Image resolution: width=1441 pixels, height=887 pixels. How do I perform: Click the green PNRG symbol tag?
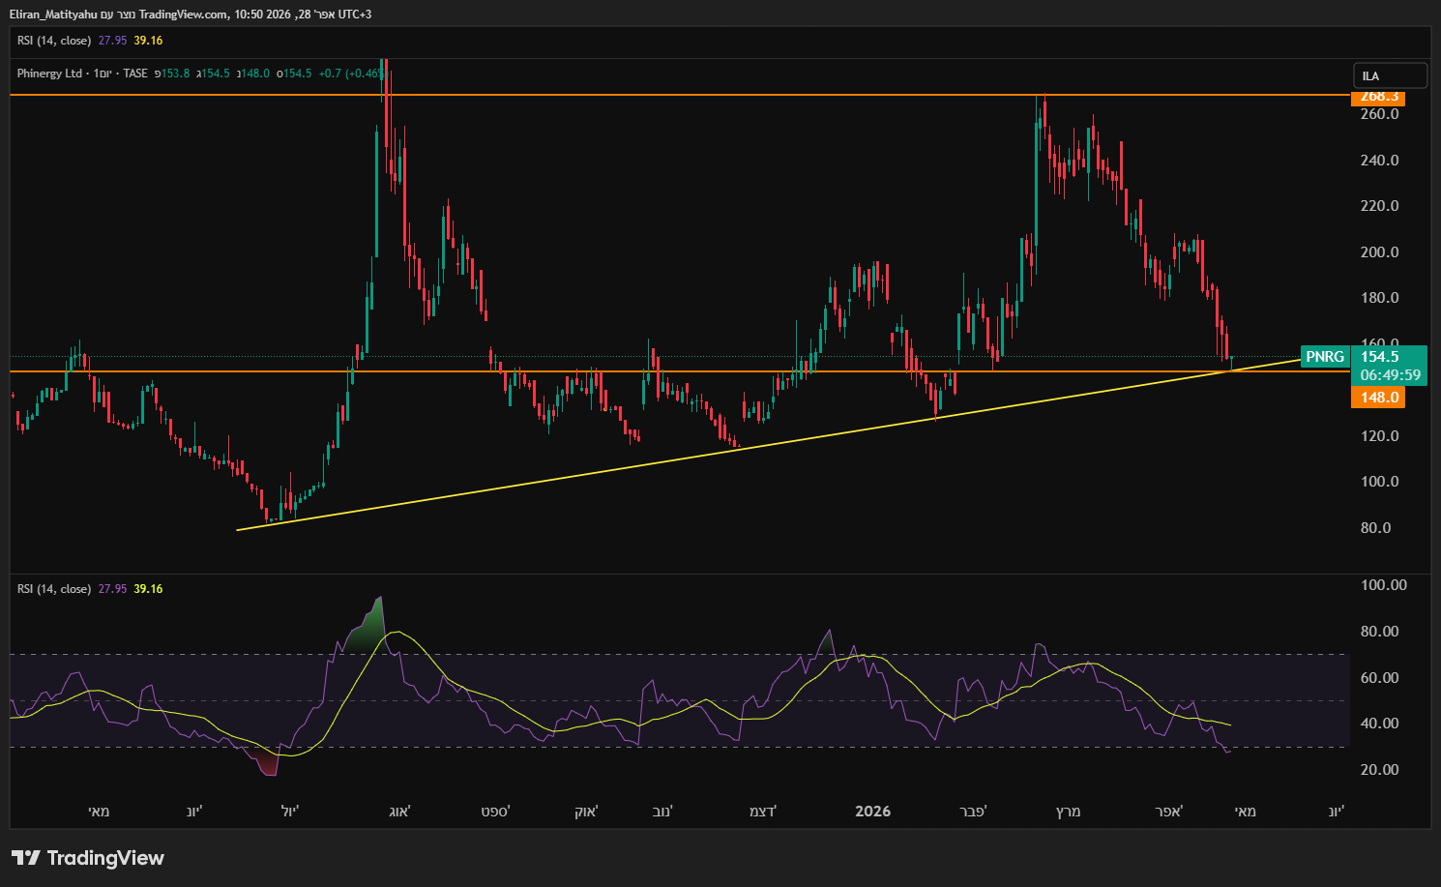click(x=1324, y=357)
